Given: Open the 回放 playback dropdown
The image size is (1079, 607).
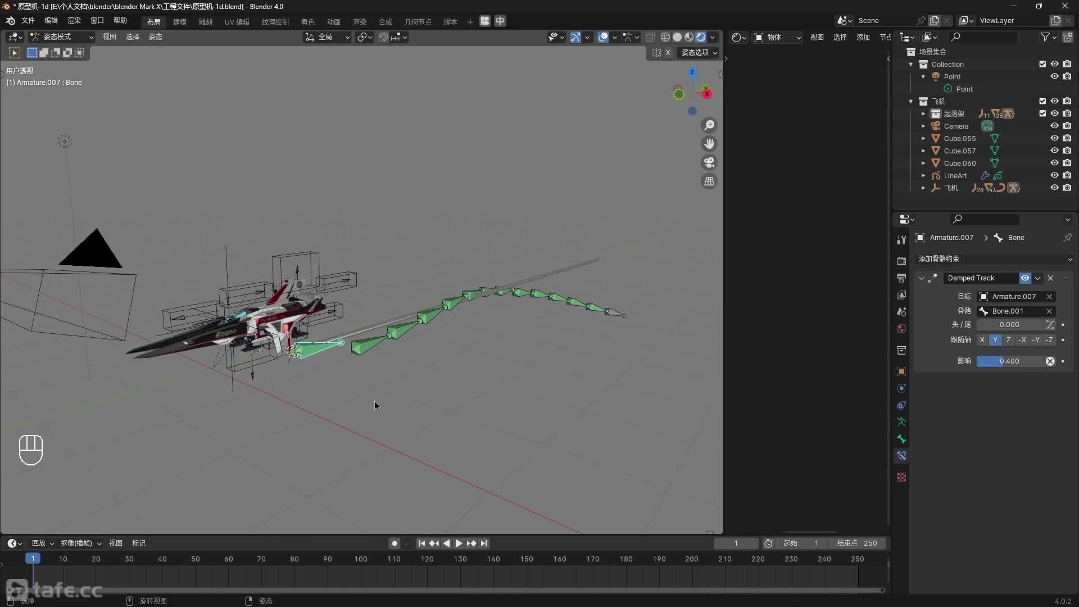Looking at the screenshot, I should pos(42,543).
